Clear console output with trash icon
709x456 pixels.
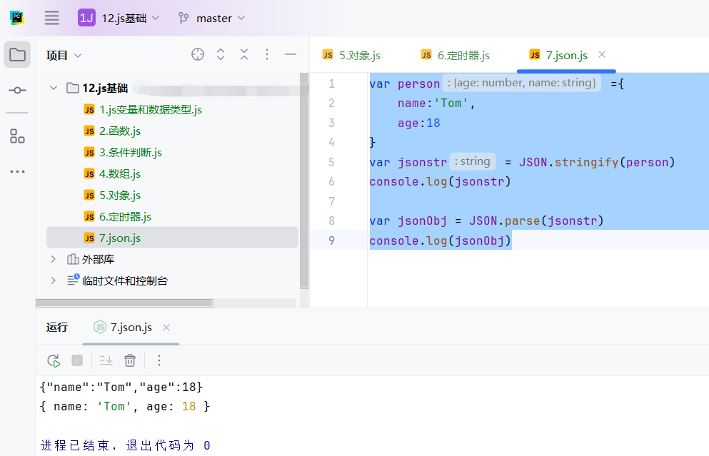point(130,360)
